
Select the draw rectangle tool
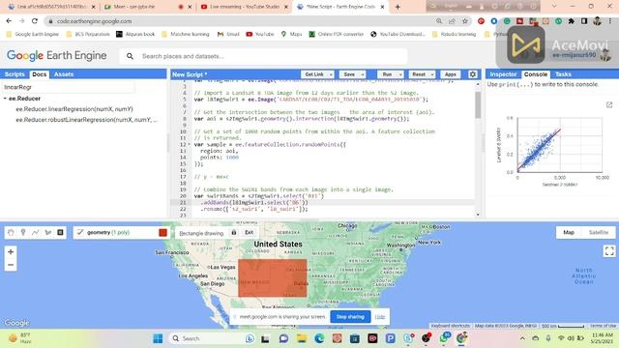tap(60, 232)
